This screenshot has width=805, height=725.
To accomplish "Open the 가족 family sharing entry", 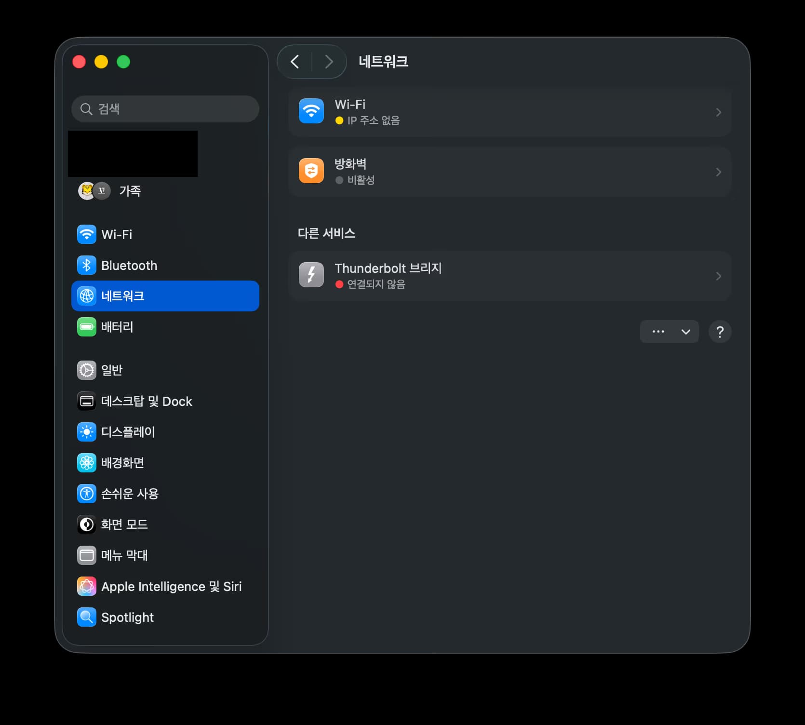I will pyautogui.click(x=130, y=191).
